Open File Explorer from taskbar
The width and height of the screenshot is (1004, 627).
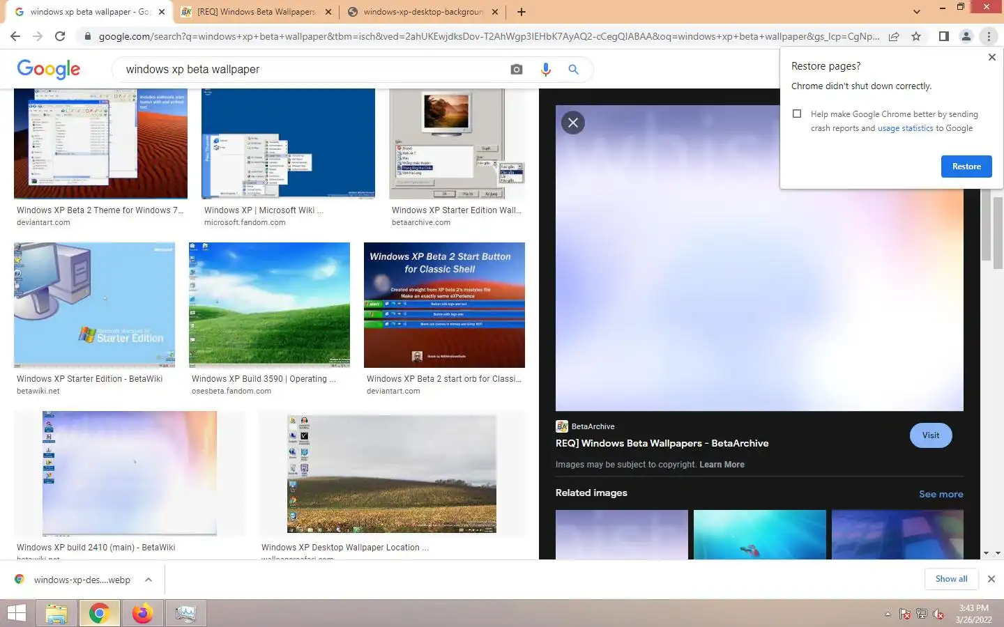click(x=56, y=613)
